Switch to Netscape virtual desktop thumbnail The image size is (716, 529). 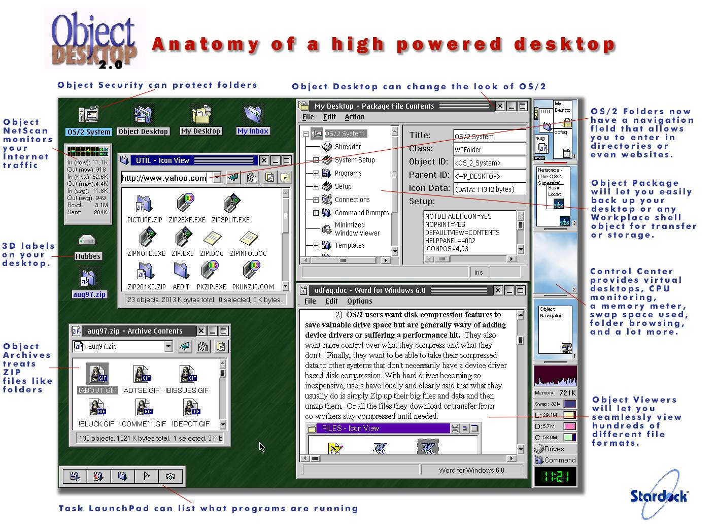point(555,196)
